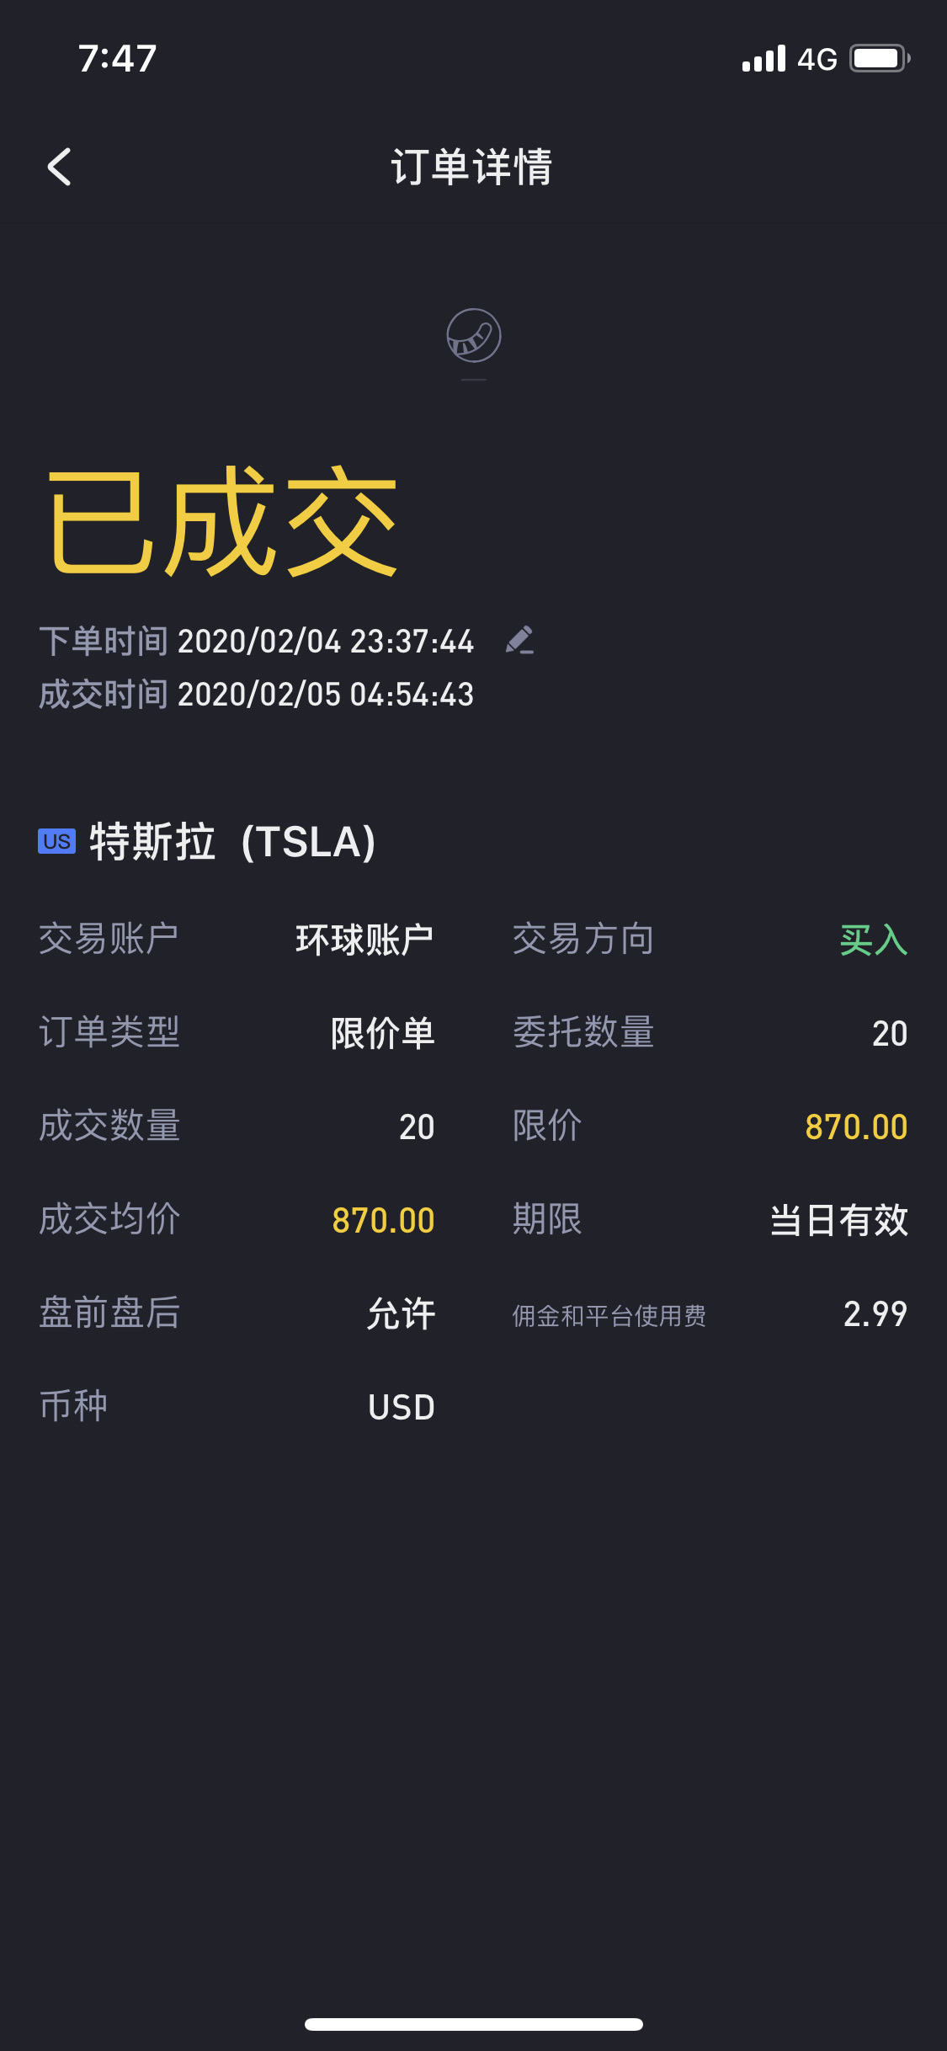This screenshot has width=947, height=2051.
Task: Tap the USD currency value
Action: tap(401, 1407)
